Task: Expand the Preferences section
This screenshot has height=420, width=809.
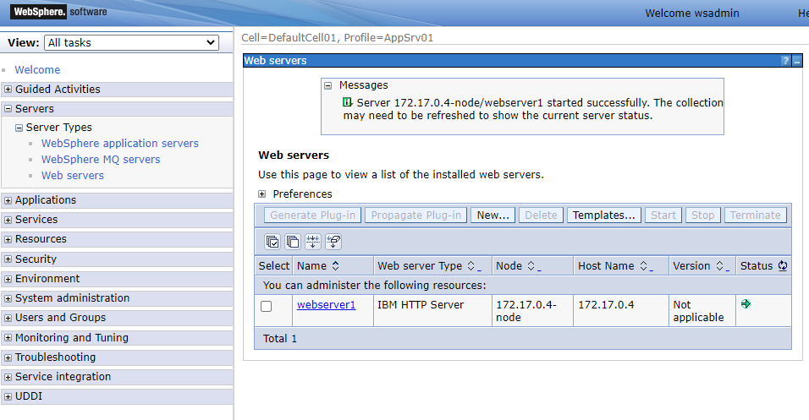Action: 262,194
